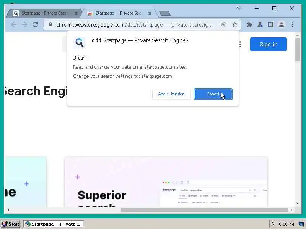Switch to the first Startpage tab
Screen dimensions: 306x229
(44, 13)
